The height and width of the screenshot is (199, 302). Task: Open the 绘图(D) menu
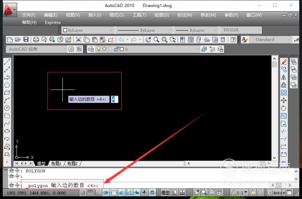pos(162,15)
